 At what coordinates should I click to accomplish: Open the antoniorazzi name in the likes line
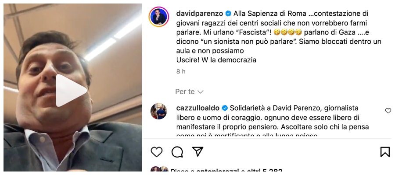[x=217, y=172]
